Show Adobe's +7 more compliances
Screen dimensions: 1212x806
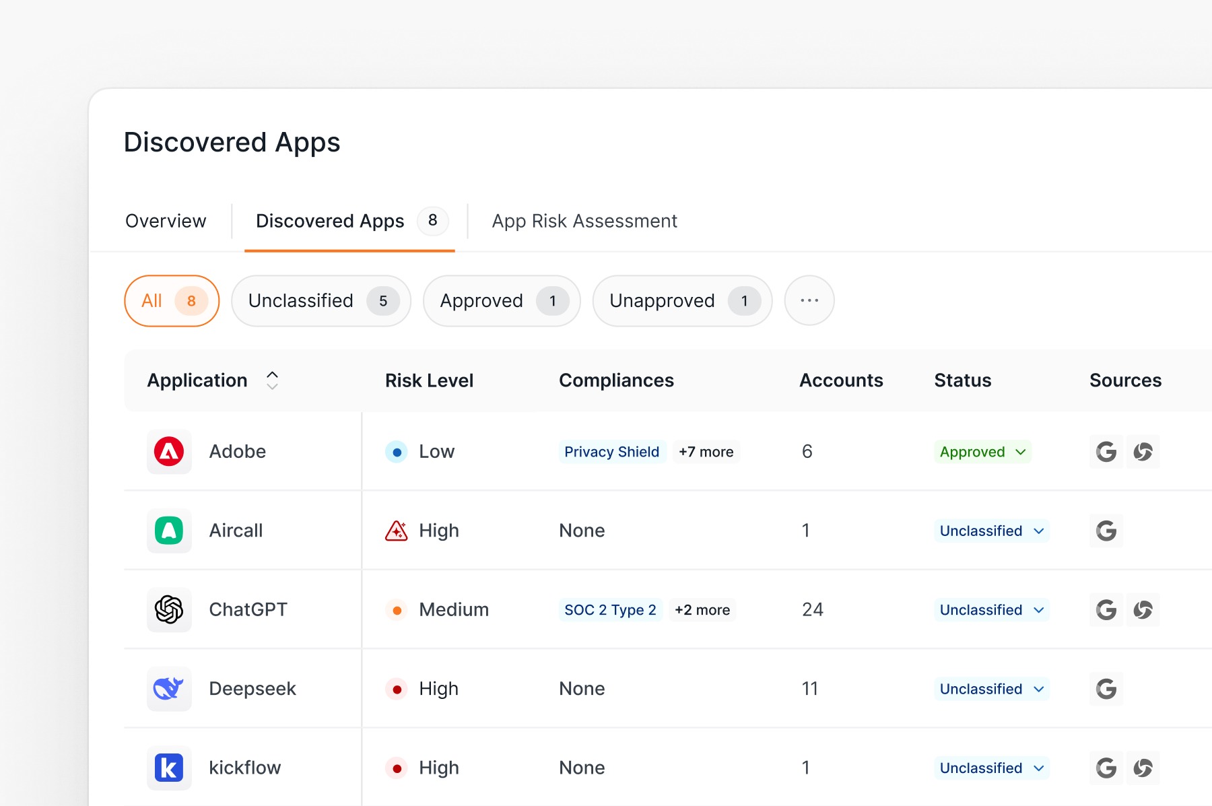[706, 452]
